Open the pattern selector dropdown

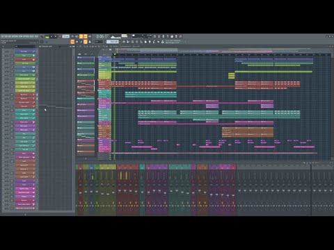point(113,42)
